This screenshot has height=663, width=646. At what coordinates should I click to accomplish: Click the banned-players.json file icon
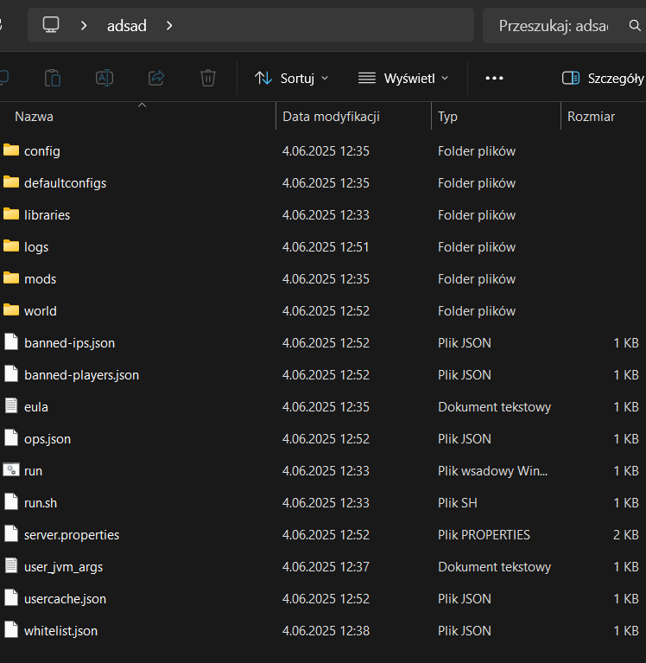coord(11,374)
